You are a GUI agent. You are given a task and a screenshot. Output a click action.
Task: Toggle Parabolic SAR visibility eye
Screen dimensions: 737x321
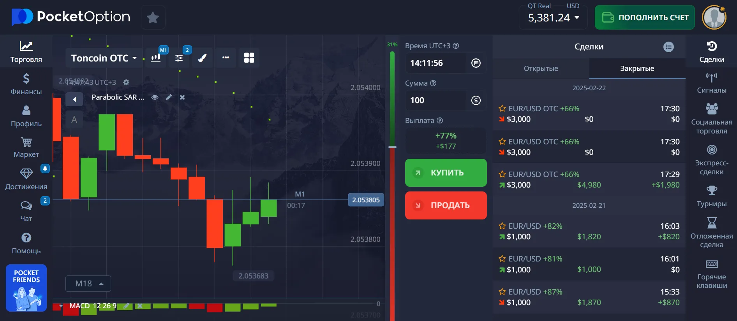pos(155,97)
